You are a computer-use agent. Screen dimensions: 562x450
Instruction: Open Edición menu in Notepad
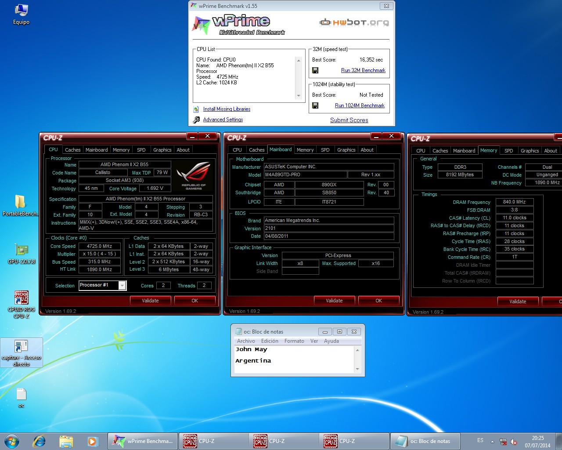click(270, 341)
